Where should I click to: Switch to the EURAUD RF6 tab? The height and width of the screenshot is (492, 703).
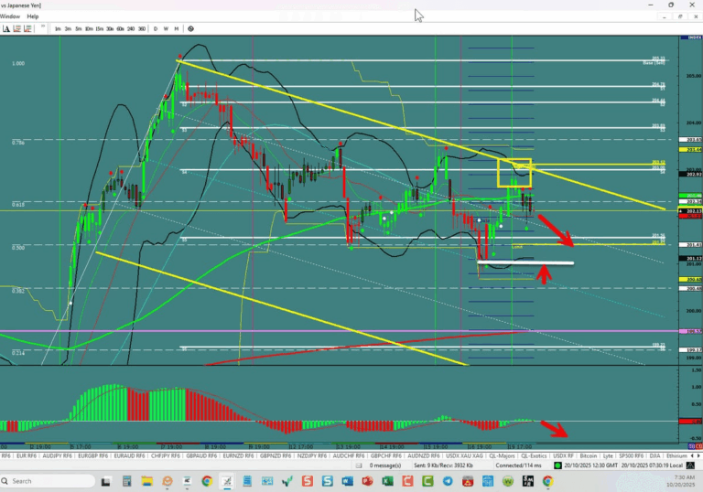(130, 455)
